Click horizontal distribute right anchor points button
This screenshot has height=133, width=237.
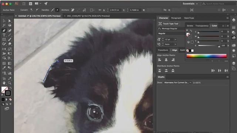pyautogui.click(x=226, y=71)
